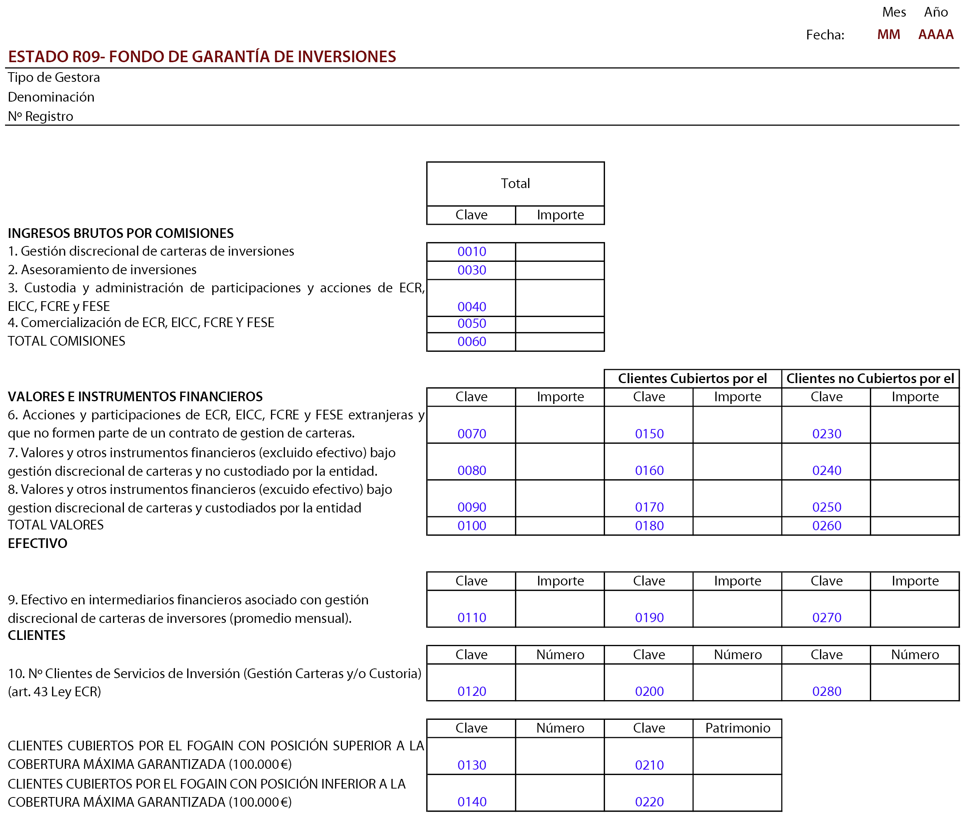Click the clave code 0250
The image size is (966, 821).
pyautogui.click(x=827, y=507)
